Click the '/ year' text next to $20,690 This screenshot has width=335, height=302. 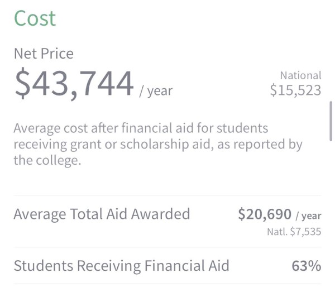[x=309, y=215]
